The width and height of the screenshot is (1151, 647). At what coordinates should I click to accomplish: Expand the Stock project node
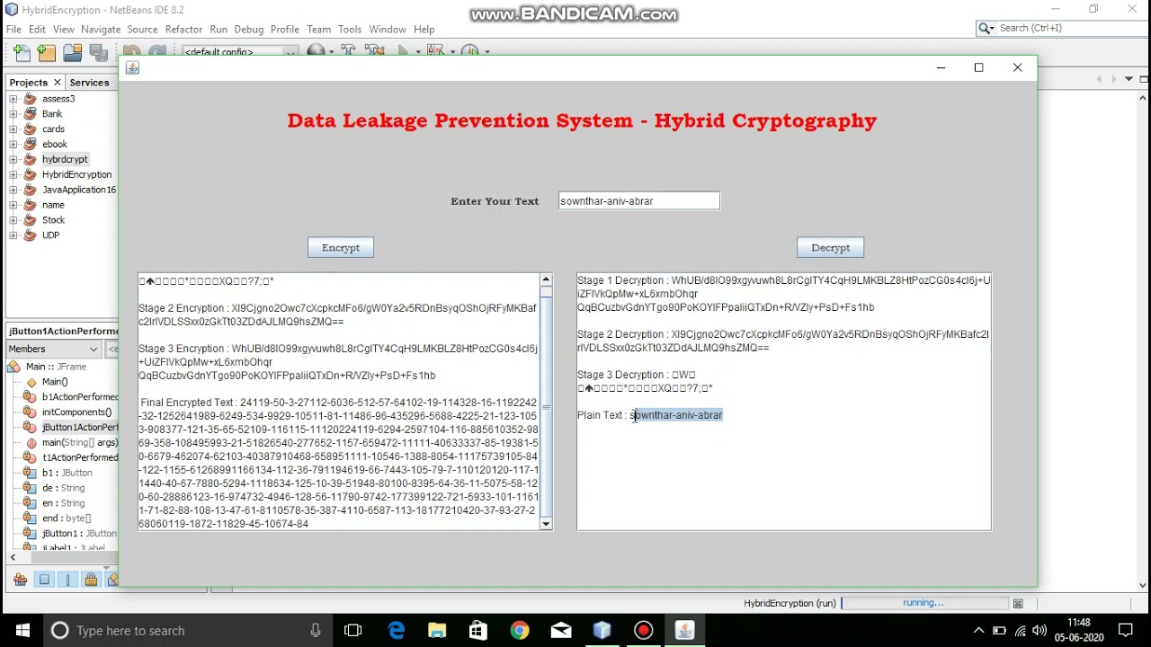pos(13,220)
